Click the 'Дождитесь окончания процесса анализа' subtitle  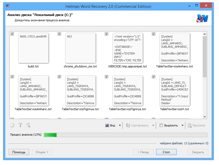pyautogui.click(x=42, y=20)
